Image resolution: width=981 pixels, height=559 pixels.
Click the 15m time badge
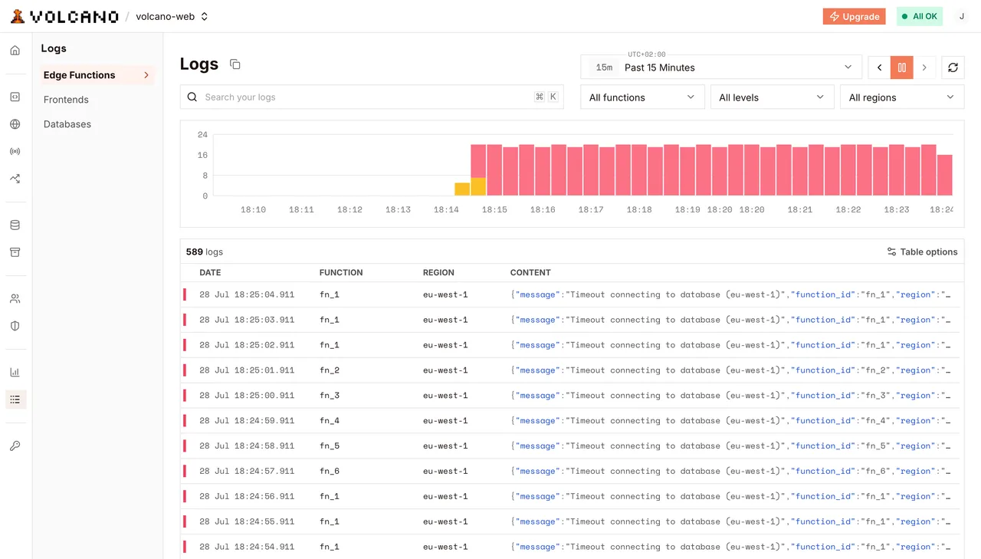pos(605,67)
